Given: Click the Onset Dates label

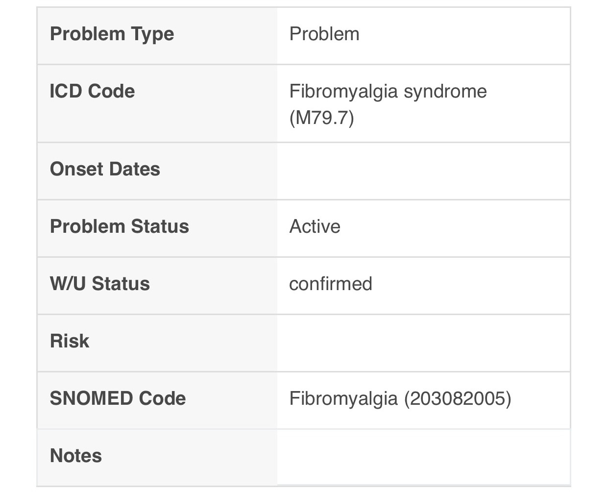Looking at the screenshot, I should (x=105, y=169).
